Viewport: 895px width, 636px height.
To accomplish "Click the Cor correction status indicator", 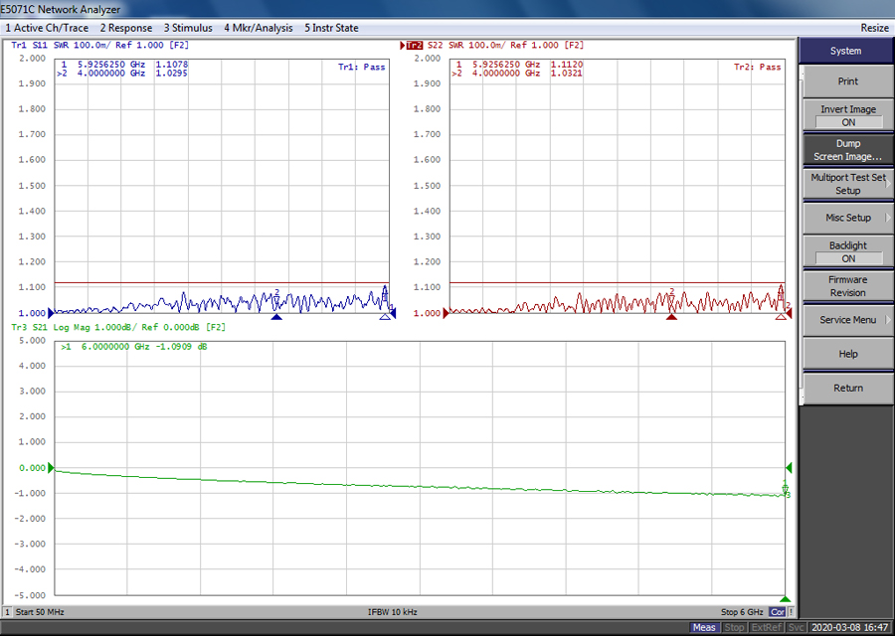I will point(778,612).
